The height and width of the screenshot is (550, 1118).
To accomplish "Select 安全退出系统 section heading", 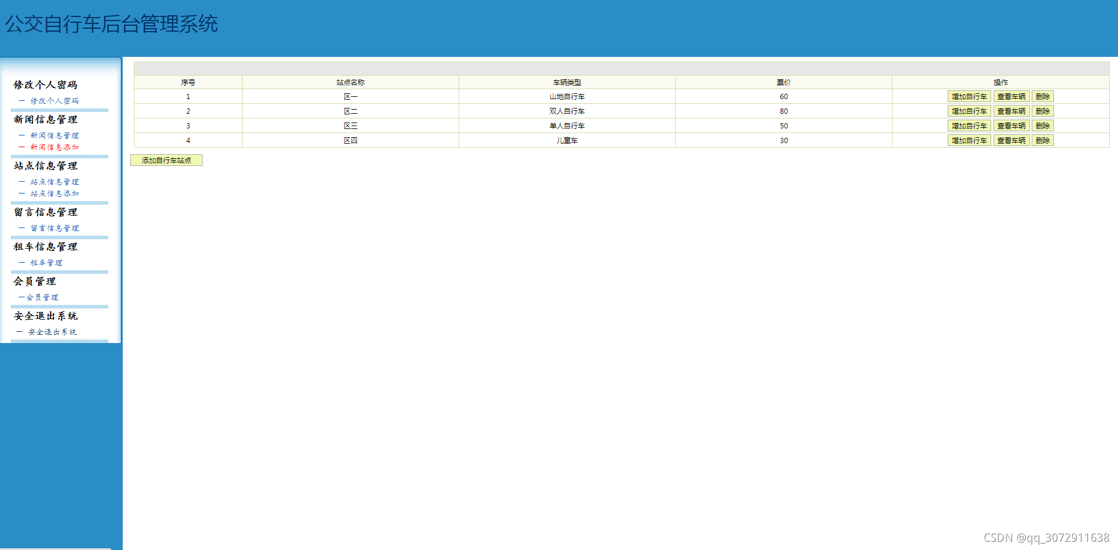I will point(46,316).
